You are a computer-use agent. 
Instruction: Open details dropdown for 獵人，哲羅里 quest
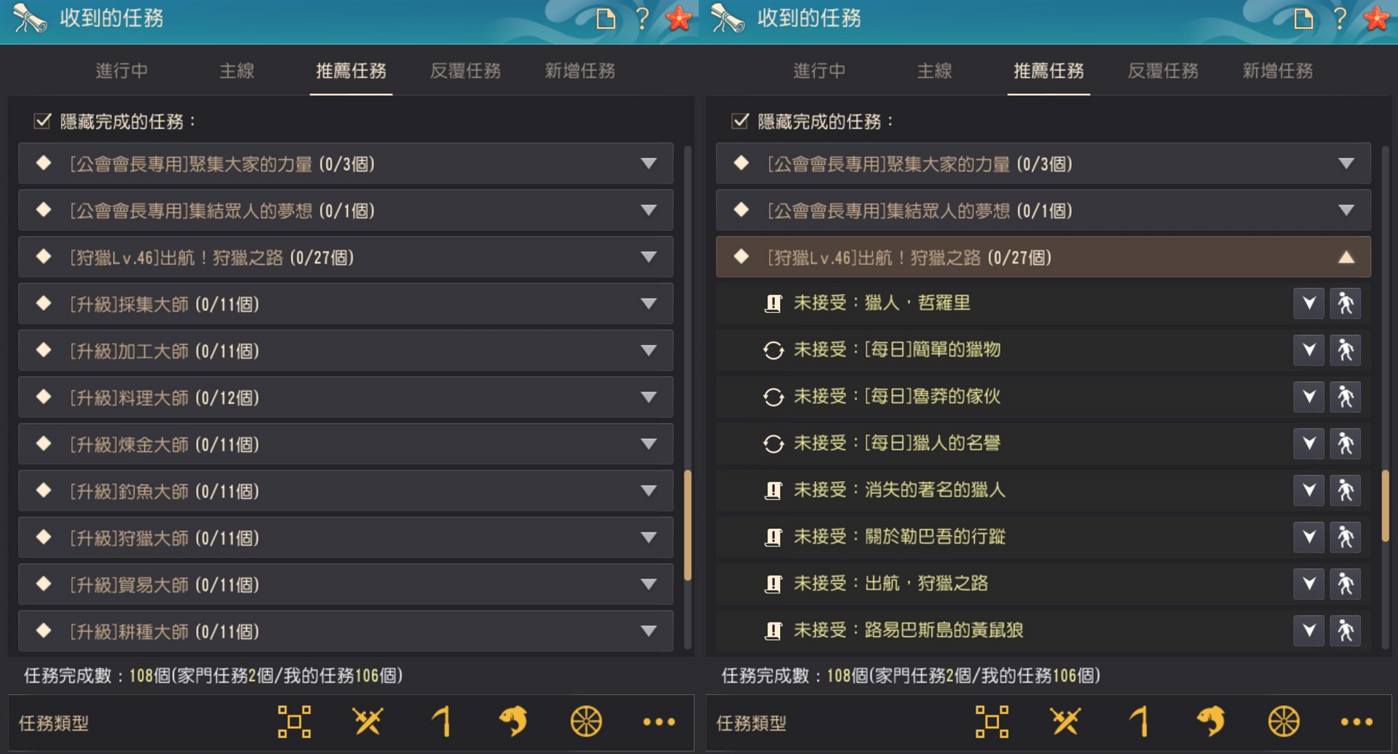click(x=1309, y=303)
